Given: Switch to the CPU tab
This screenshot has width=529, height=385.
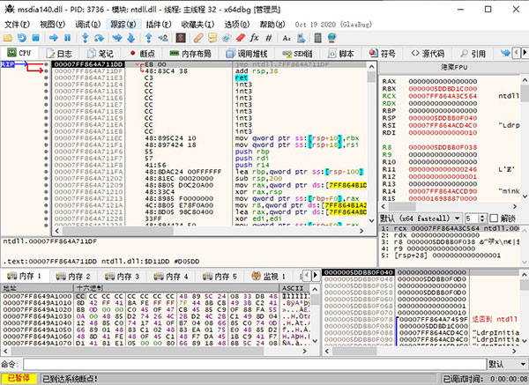Looking at the screenshot, I should click(x=19, y=53).
